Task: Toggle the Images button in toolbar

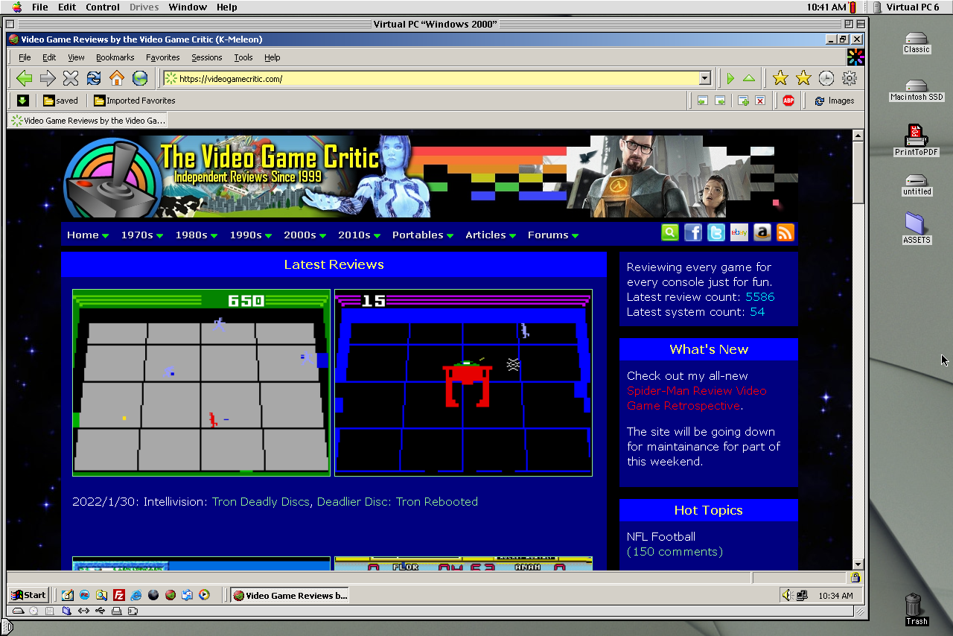Action: [x=834, y=101]
